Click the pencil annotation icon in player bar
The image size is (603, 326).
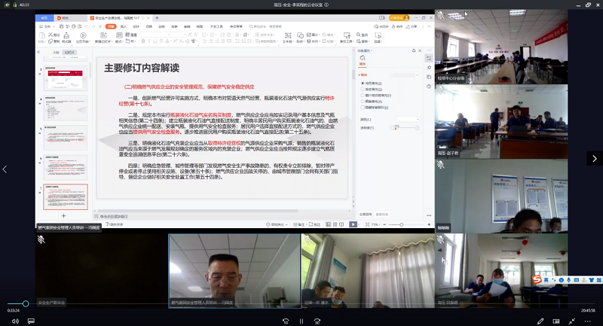(x=540, y=320)
